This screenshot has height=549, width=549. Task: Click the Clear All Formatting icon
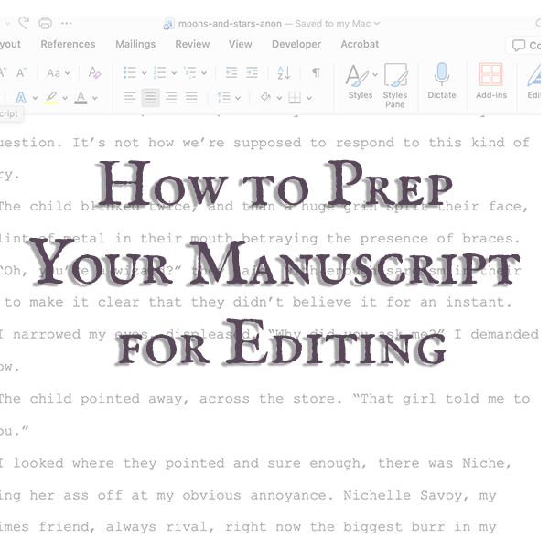(94, 73)
